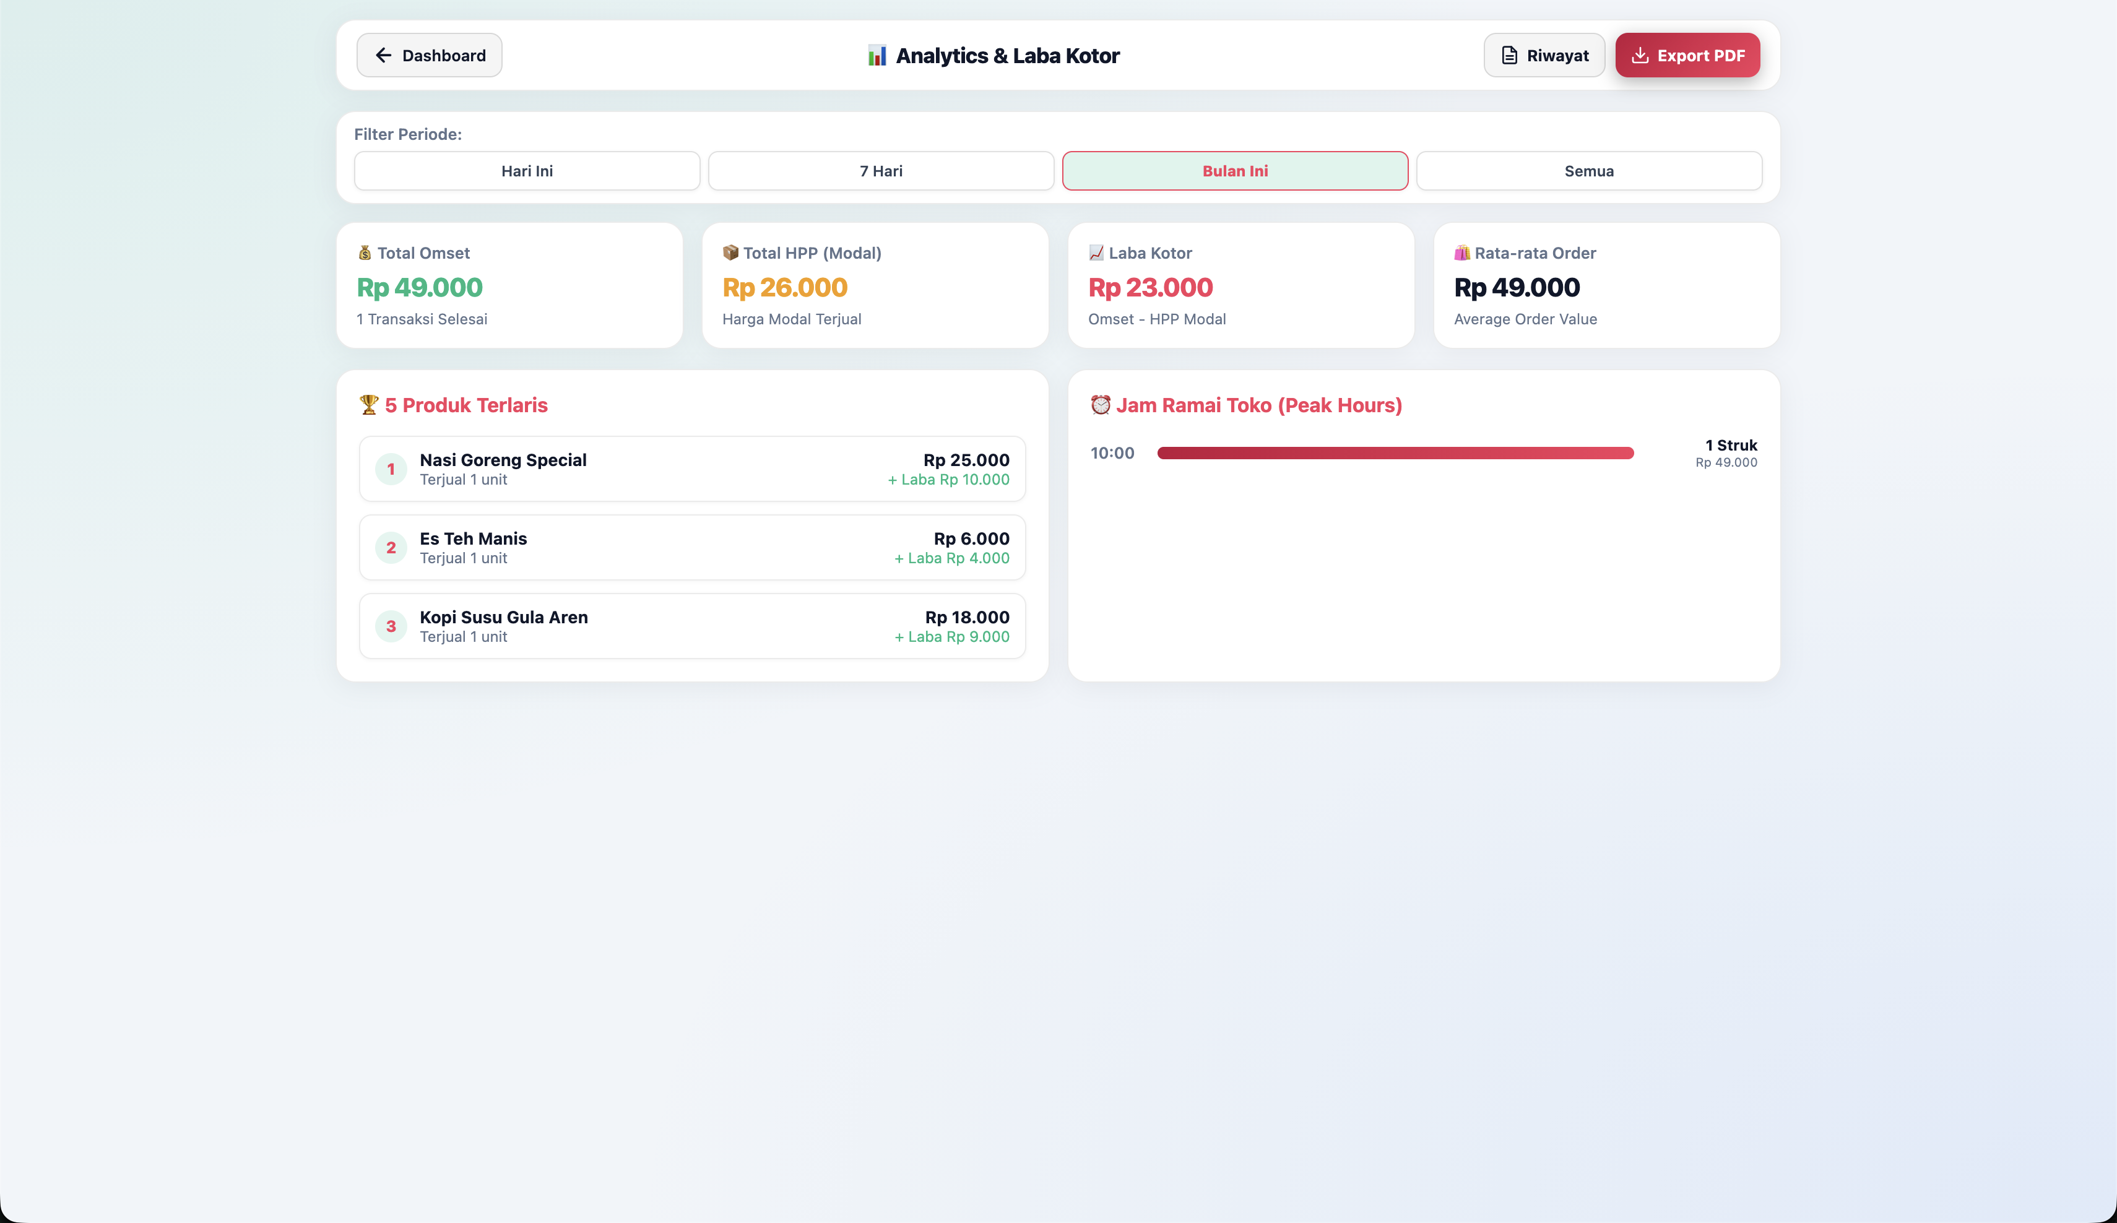The image size is (2117, 1223).
Task: Click the Kopi Susu Gula Aren product name
Action: (504, 618)
